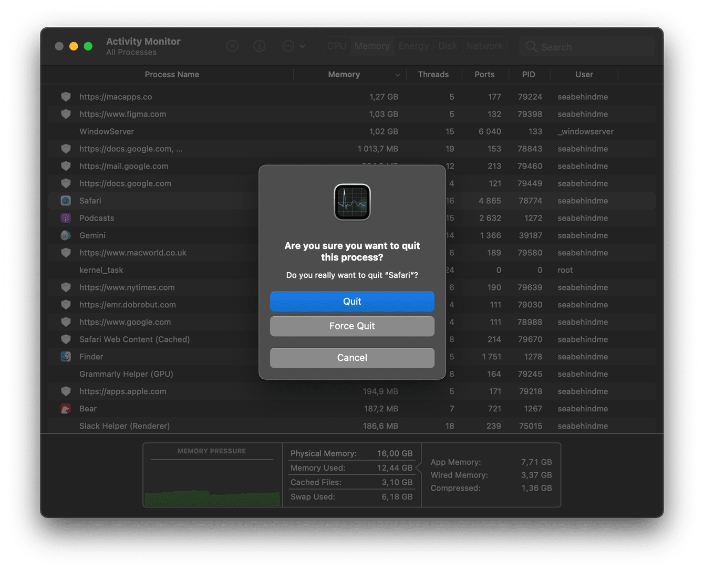This screenshot has width=704, height=571.
Task: Click the magnifier icon in Search
Action: click(x=531, y=47)
